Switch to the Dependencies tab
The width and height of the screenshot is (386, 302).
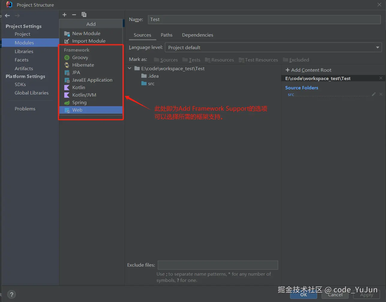pos(197,35)
